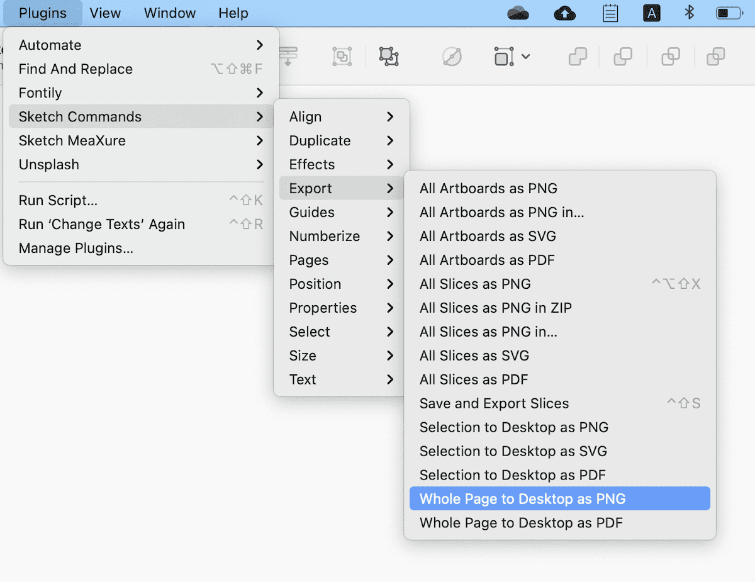This screenshot has height=582, width=755.
Task: Select the Difference boolean operation icon
Action: click(x=716, y=57)
